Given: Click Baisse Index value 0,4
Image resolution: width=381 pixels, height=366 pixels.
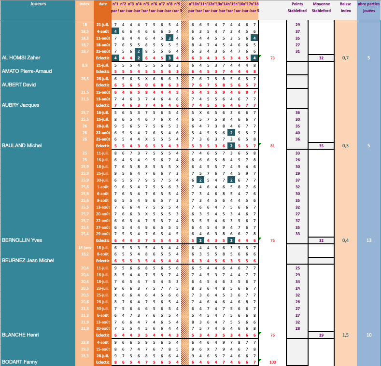Looking at the screenshot, I should (345, 240).
